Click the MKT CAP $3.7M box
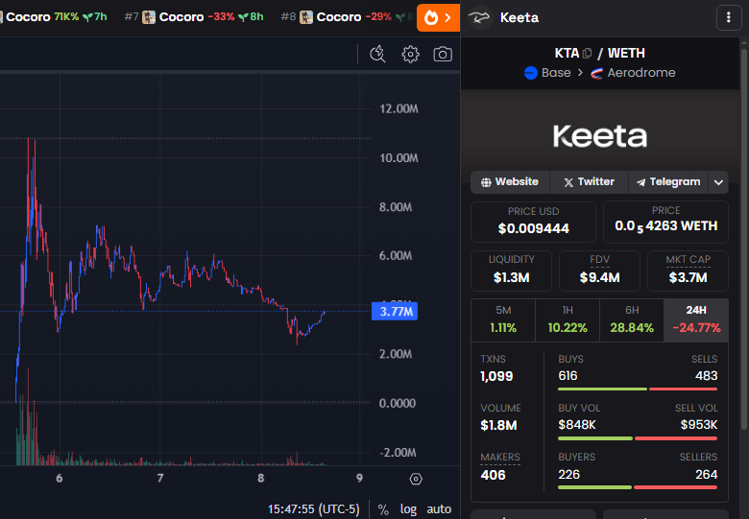Image resolution: width=749 pixels, height=519 pixels. point(688,271)
